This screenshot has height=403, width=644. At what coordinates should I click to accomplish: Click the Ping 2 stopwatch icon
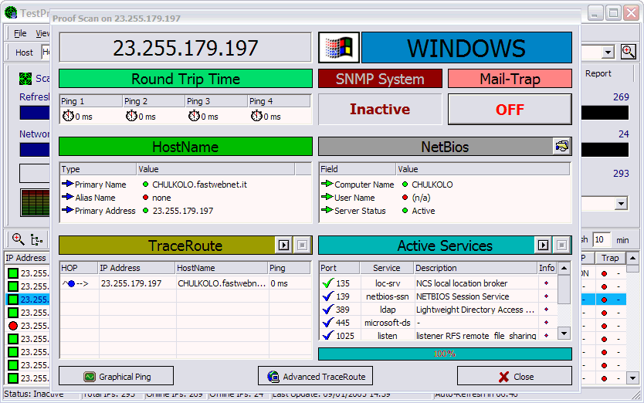point(131,117)
